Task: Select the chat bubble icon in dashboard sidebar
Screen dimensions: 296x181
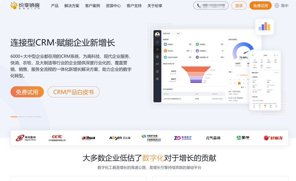Action: click(157, 42)
